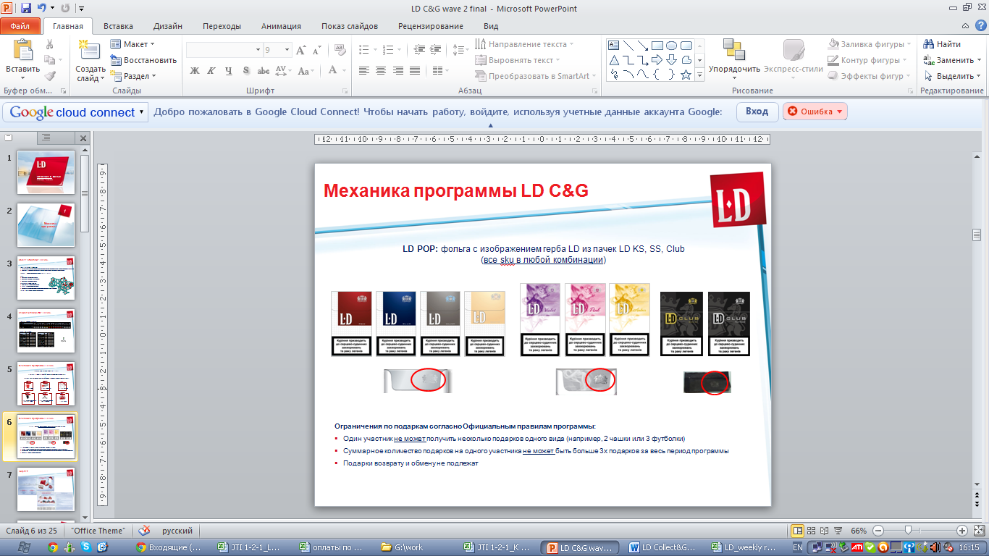Select the Left Brace shape

657,75
